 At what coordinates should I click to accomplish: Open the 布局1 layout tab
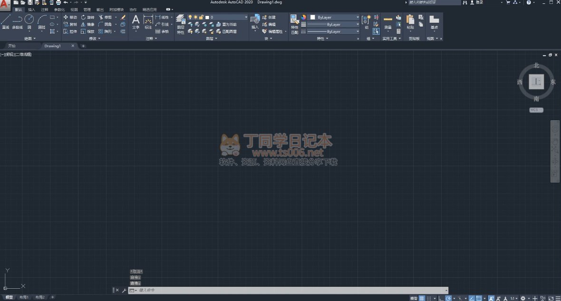[x=24, y=297]
